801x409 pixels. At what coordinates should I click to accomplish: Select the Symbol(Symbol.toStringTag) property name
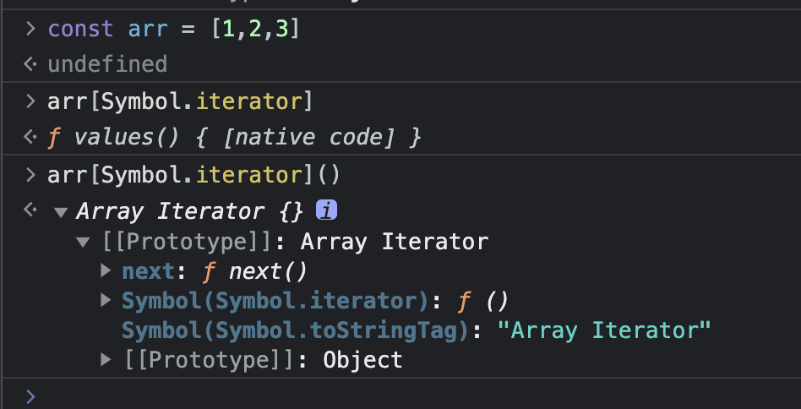coord(295,330)
